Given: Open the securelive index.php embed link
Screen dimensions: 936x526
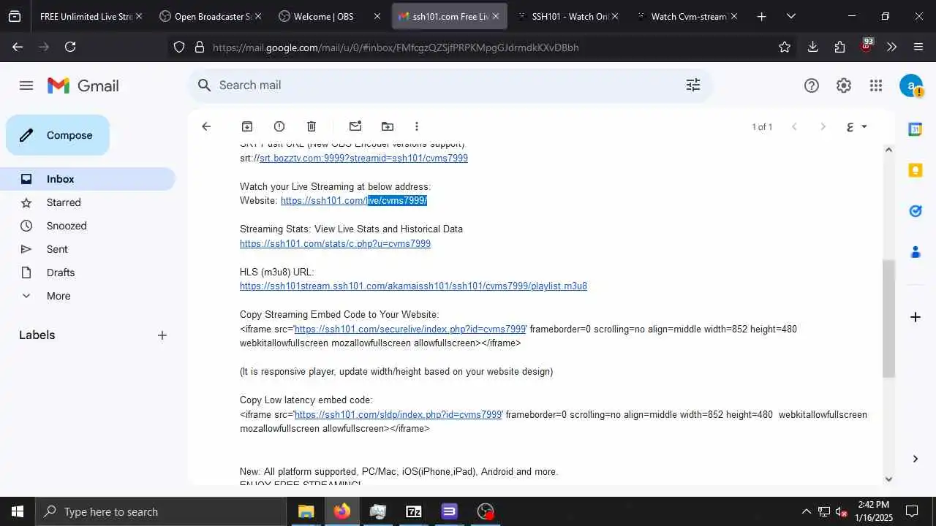Looking at the screenshot, I should (410, 329).
